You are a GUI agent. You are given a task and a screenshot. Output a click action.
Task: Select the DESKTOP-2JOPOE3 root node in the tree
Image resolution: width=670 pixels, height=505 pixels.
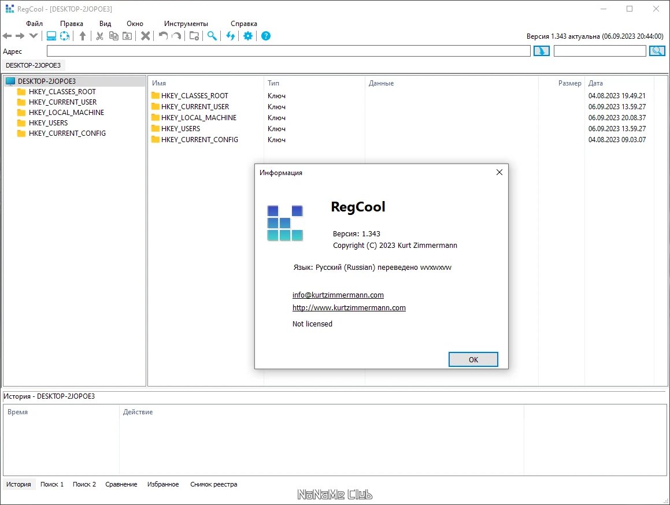coord(47,81)
